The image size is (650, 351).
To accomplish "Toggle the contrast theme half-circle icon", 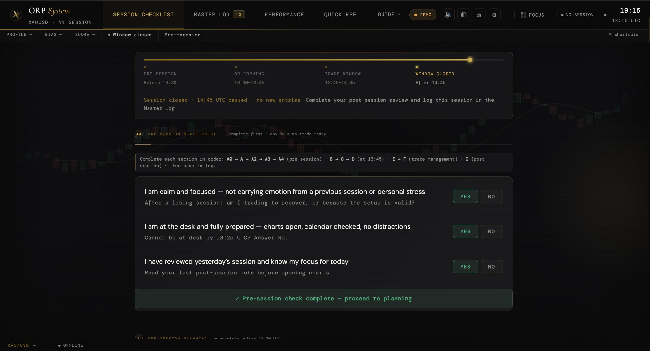I will [x=463, y=15].
